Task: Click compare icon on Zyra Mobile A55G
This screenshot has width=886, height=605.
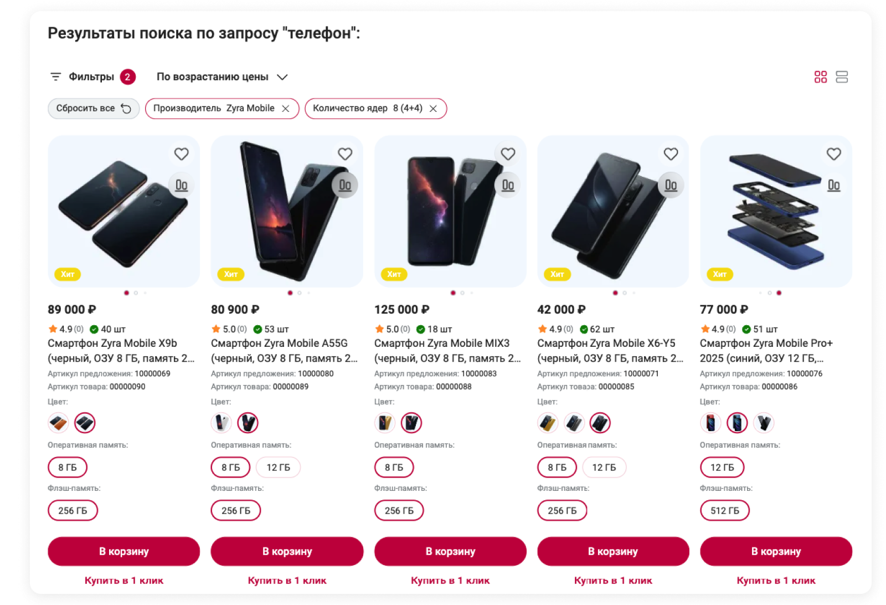Action: click(x=345, y=185)
